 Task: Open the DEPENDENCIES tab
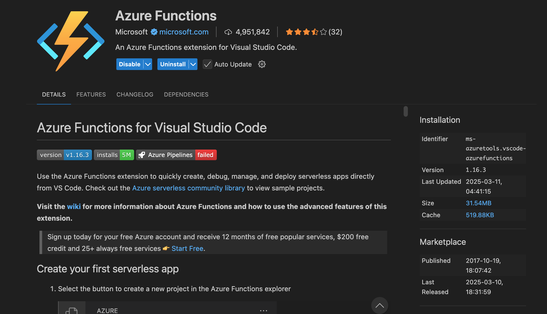click(186, 95)
